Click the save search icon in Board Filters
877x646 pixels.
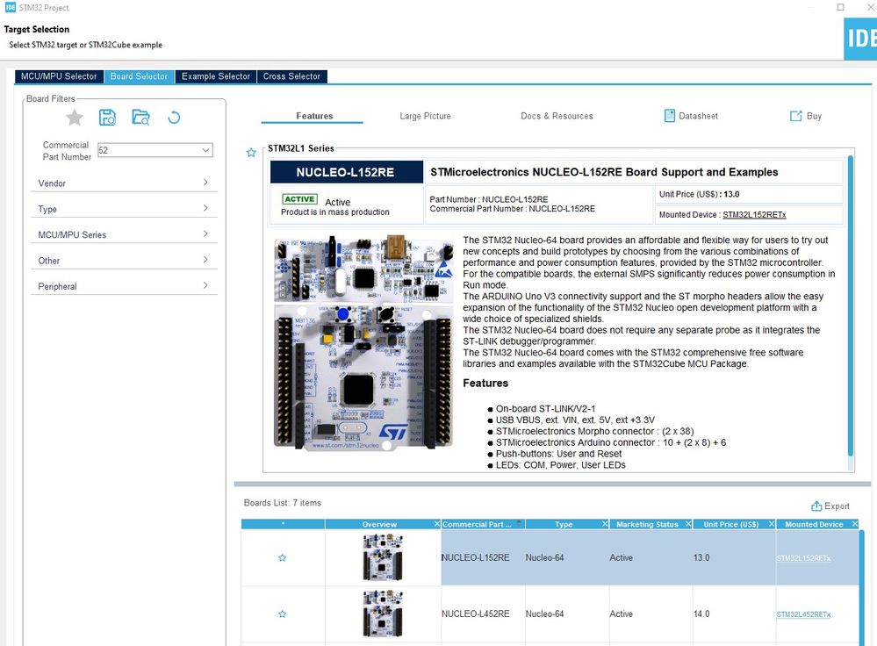[107, 118]
